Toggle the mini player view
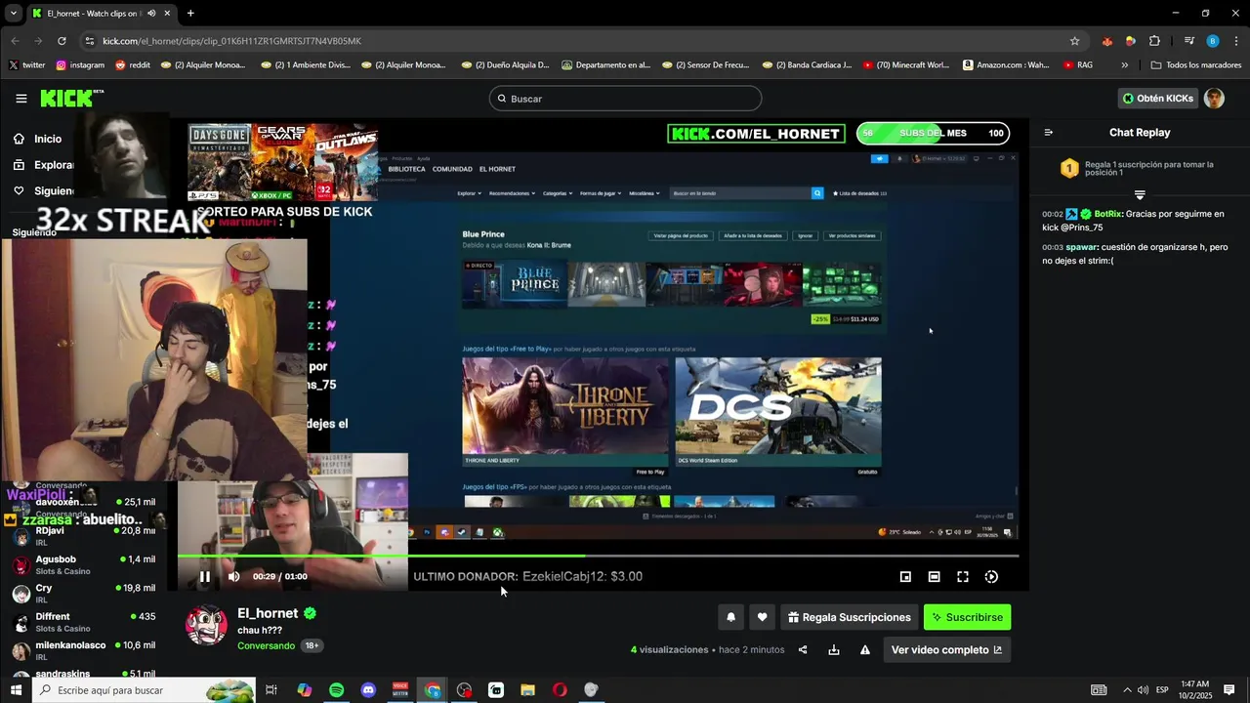This screenshot has height=703, width=1250. [x=905, y=577]
